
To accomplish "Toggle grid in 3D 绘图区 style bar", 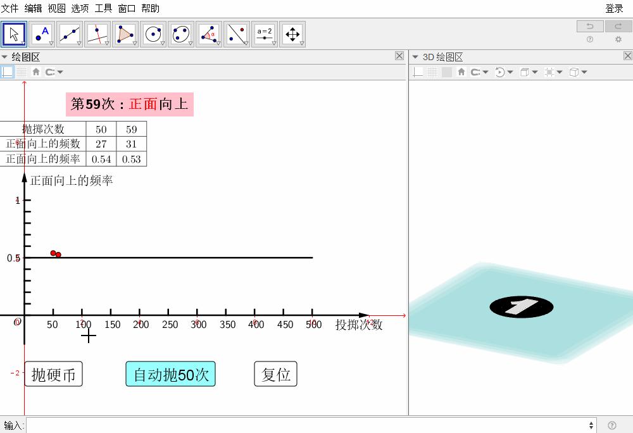I will tap(432, 72).
